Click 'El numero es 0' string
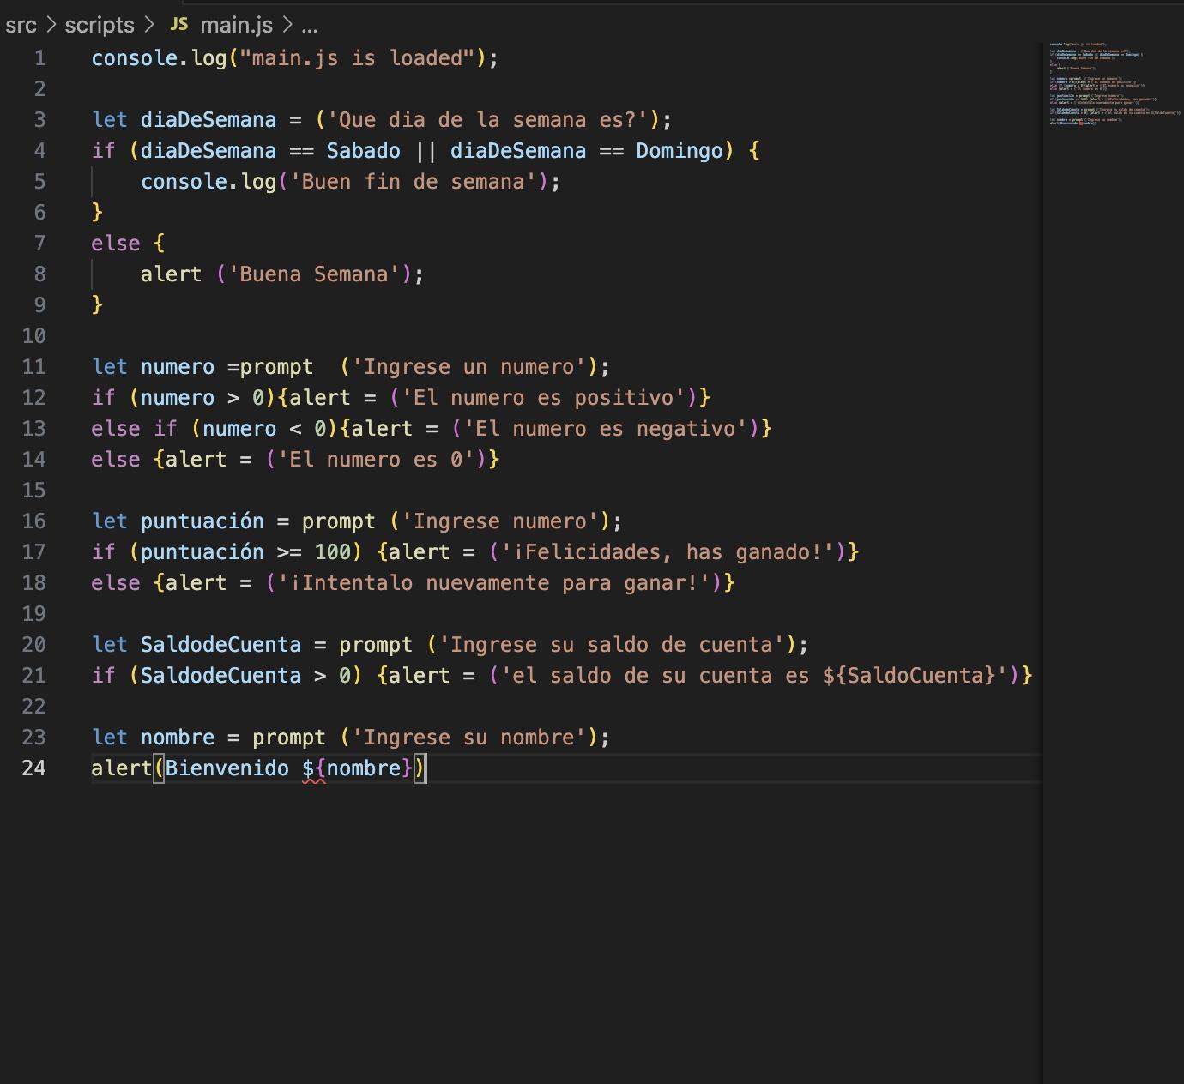The width and height of the screenshot is (1184, 1084). pos(376,460)
